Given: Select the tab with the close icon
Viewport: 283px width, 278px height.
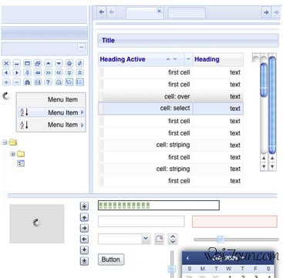Looking at the screenshot, I should pyautogui.click(x=144, y=12).
